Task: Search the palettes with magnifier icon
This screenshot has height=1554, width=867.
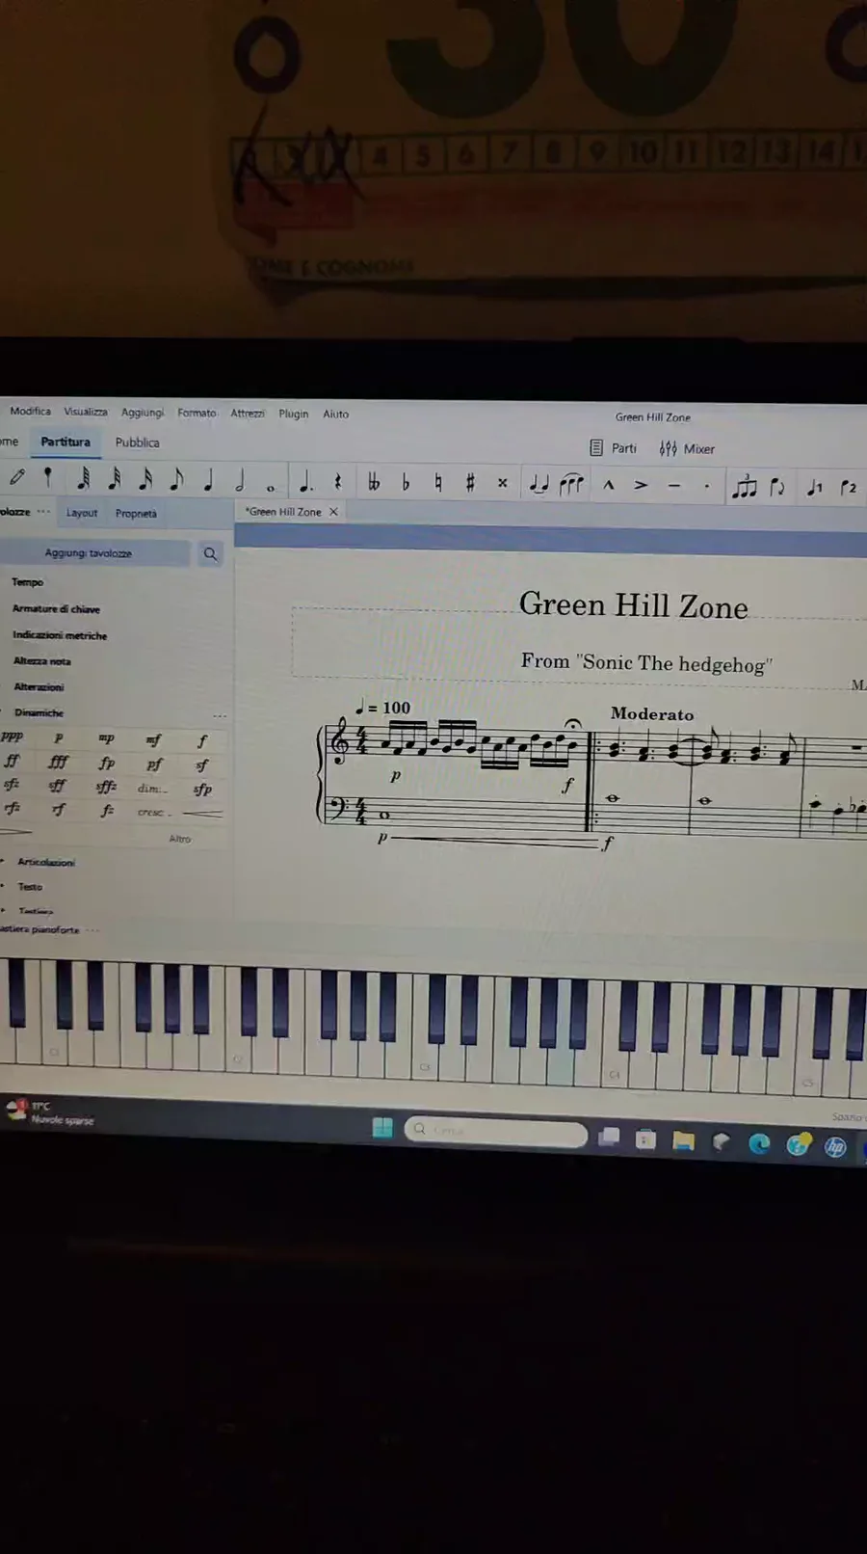Action: coord(210,554)
